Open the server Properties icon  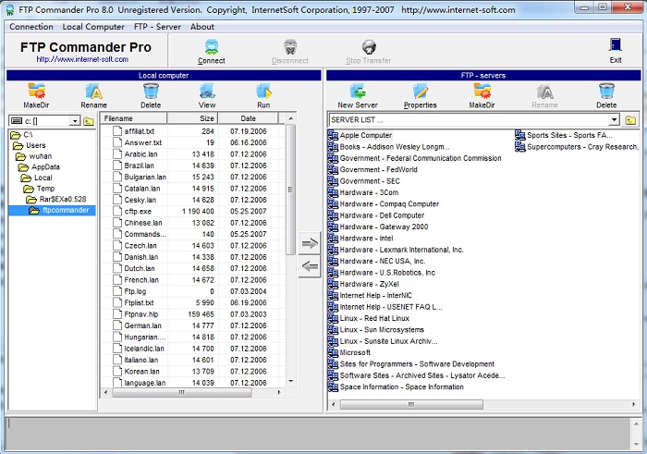(421, 91)
